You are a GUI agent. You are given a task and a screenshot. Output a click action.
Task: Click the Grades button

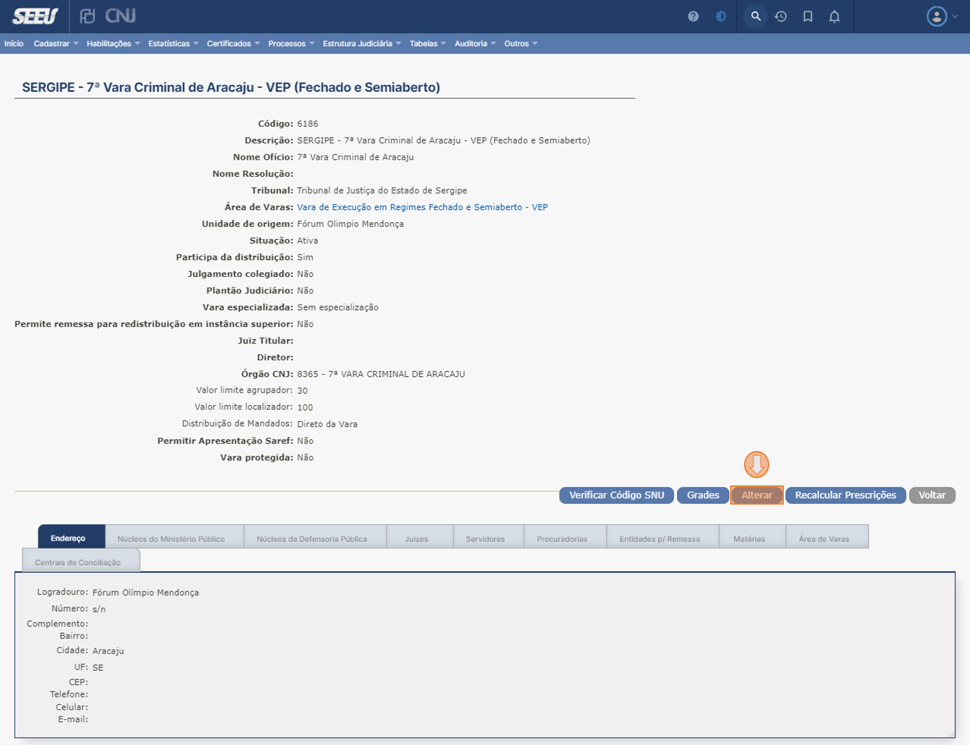pos(702,495)
